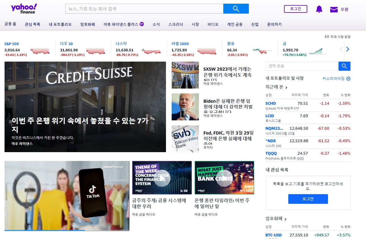Viewport: 366px width, 239px height.
Task: Click the 우편 mail link text
Action: [x=344, y=10]
